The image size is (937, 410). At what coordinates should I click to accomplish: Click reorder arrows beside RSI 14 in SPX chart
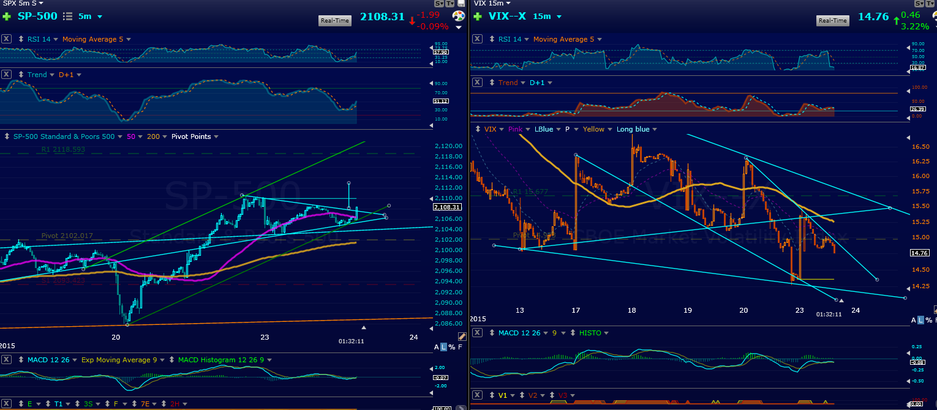[x=21, y=39]
